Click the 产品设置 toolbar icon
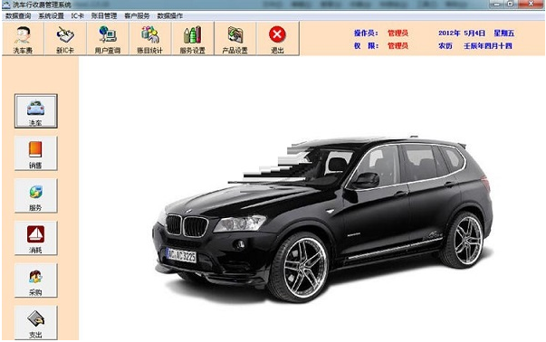The image size is (546, 342). pyautogui.click(x=235, y=39)
